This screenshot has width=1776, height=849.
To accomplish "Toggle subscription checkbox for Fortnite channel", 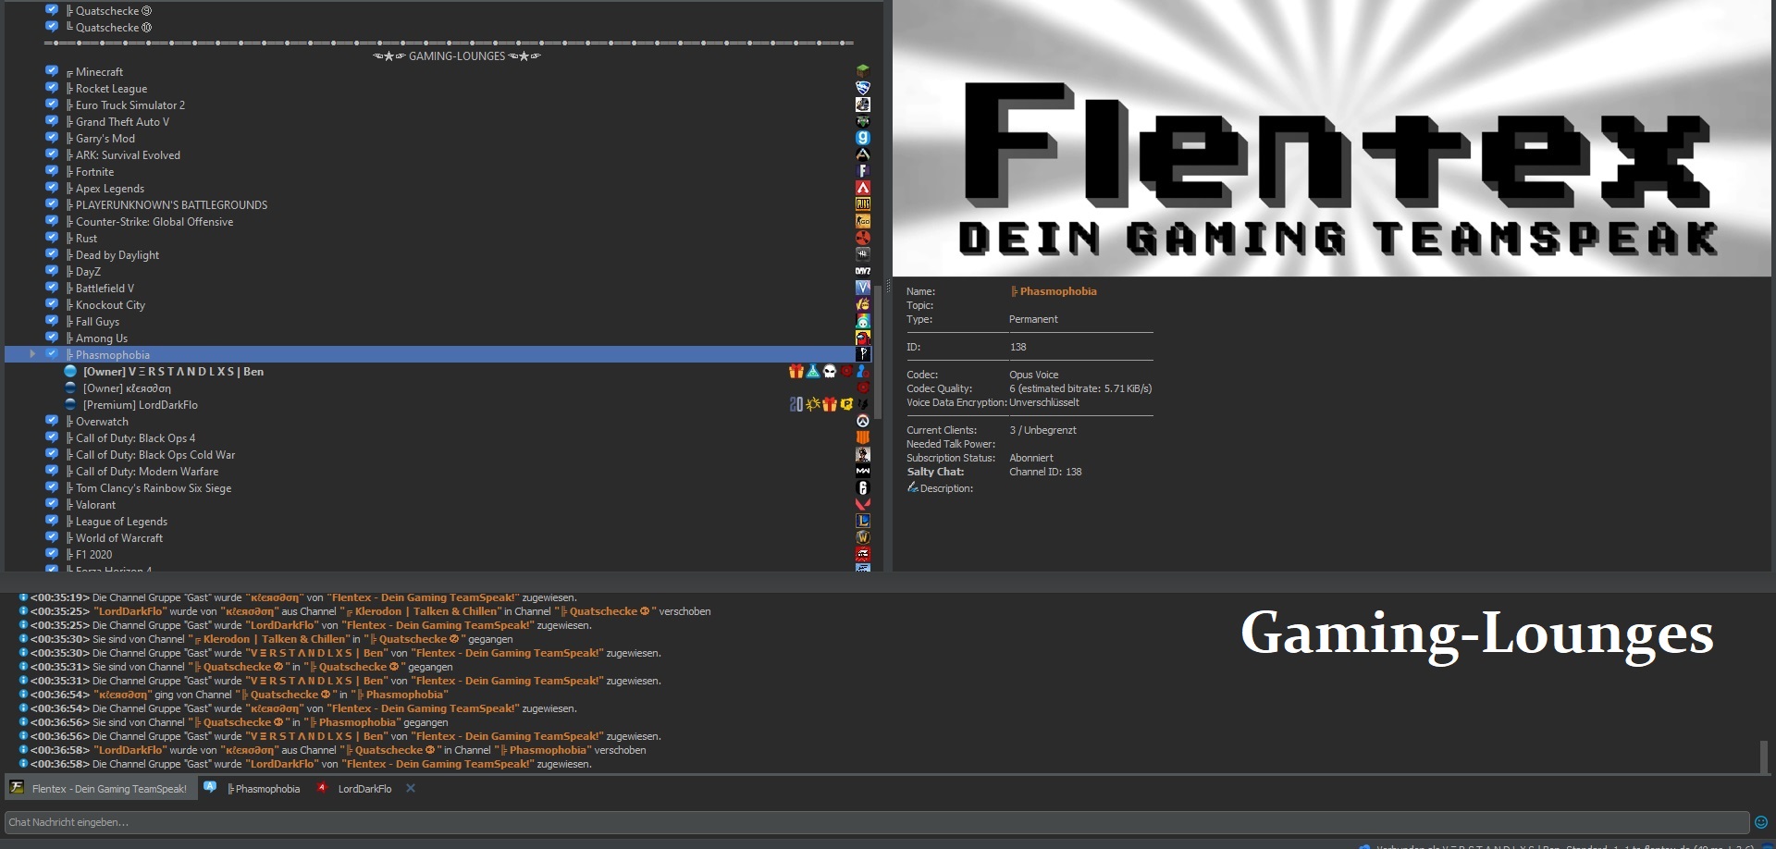I will (x=52, y=171).
